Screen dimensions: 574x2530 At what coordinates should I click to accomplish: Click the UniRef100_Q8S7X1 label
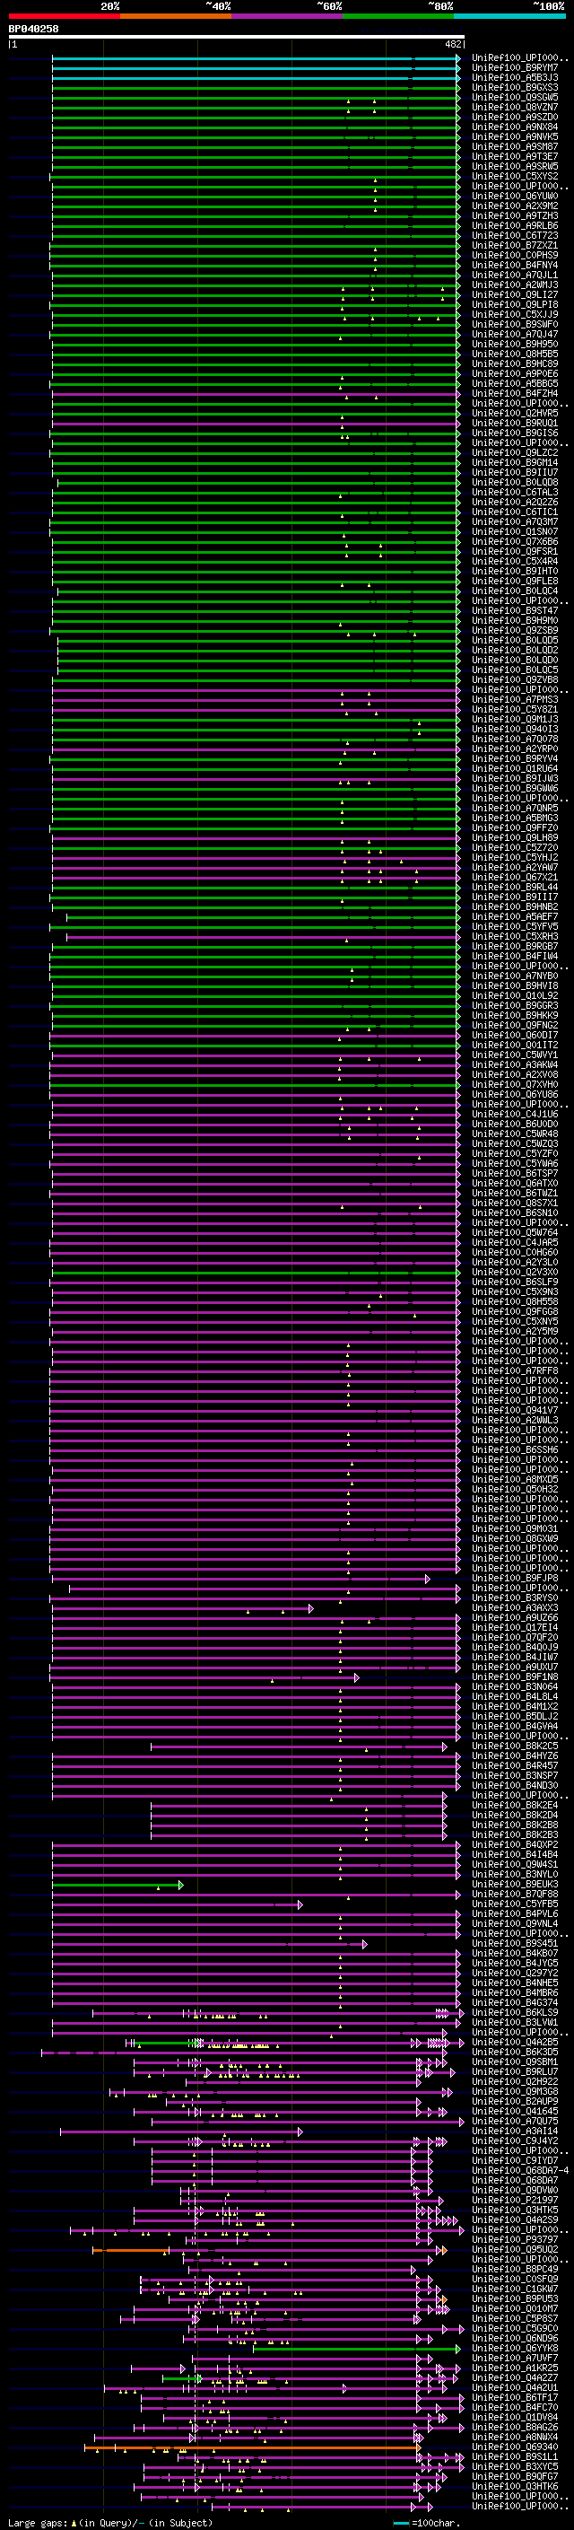tap(515, 1204)
